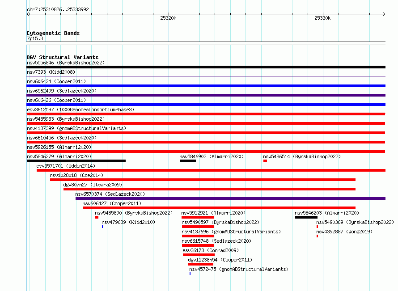The image size is (398, 291).
Task: Click esv26173 (Conrad2009) label
Action: [x=211, y=250]
